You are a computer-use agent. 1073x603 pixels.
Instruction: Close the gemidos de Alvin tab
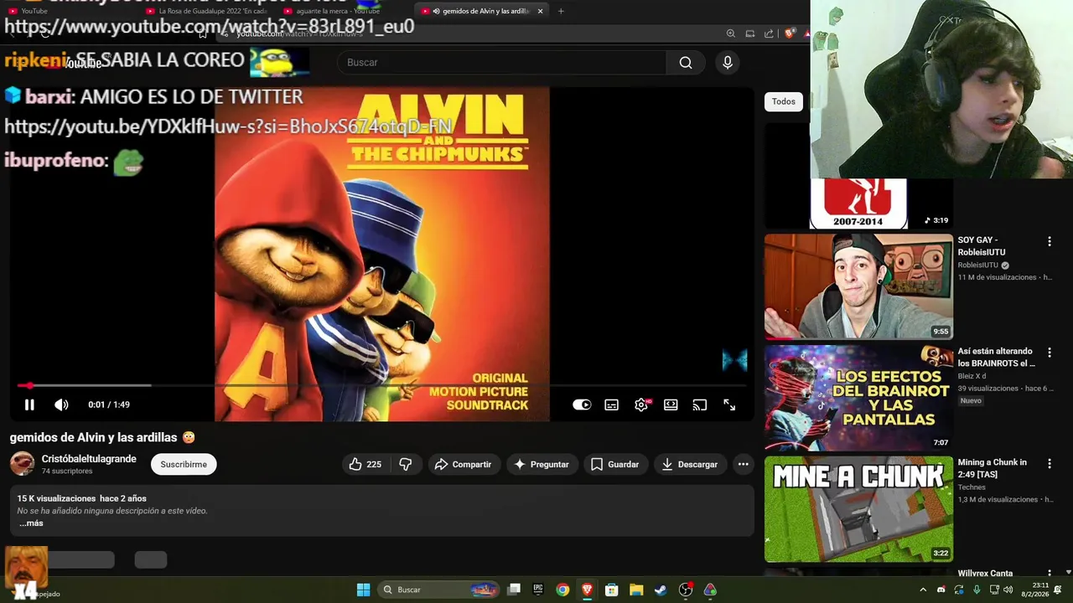[x=540, y=11]
